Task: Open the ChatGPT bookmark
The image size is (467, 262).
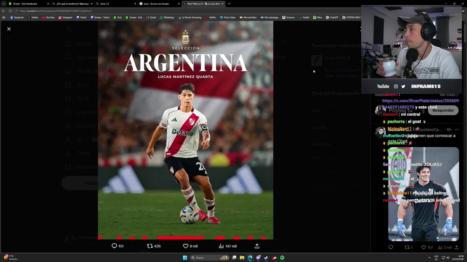Action: point(332,17)
